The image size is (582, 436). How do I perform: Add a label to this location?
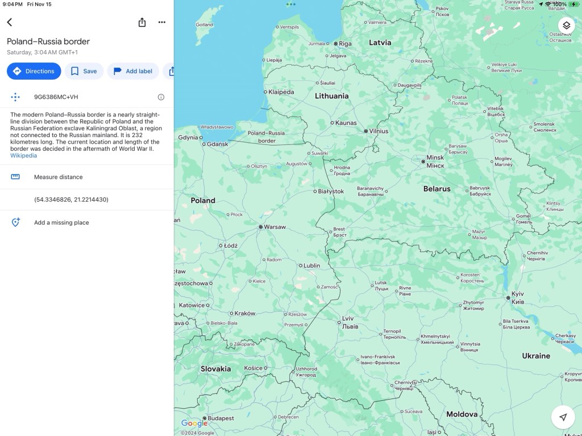133,71
